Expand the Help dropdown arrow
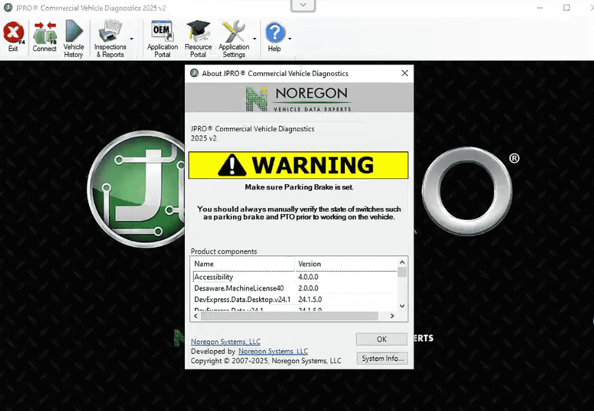The height and width of the screenshot is (411, 594). 290,39
